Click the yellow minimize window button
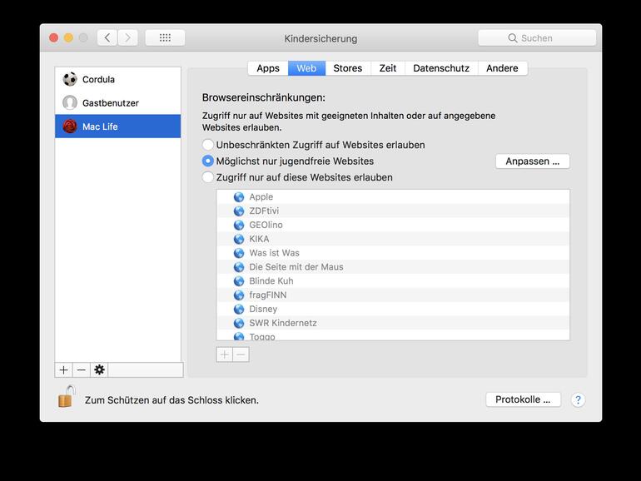 pos(68,38)
